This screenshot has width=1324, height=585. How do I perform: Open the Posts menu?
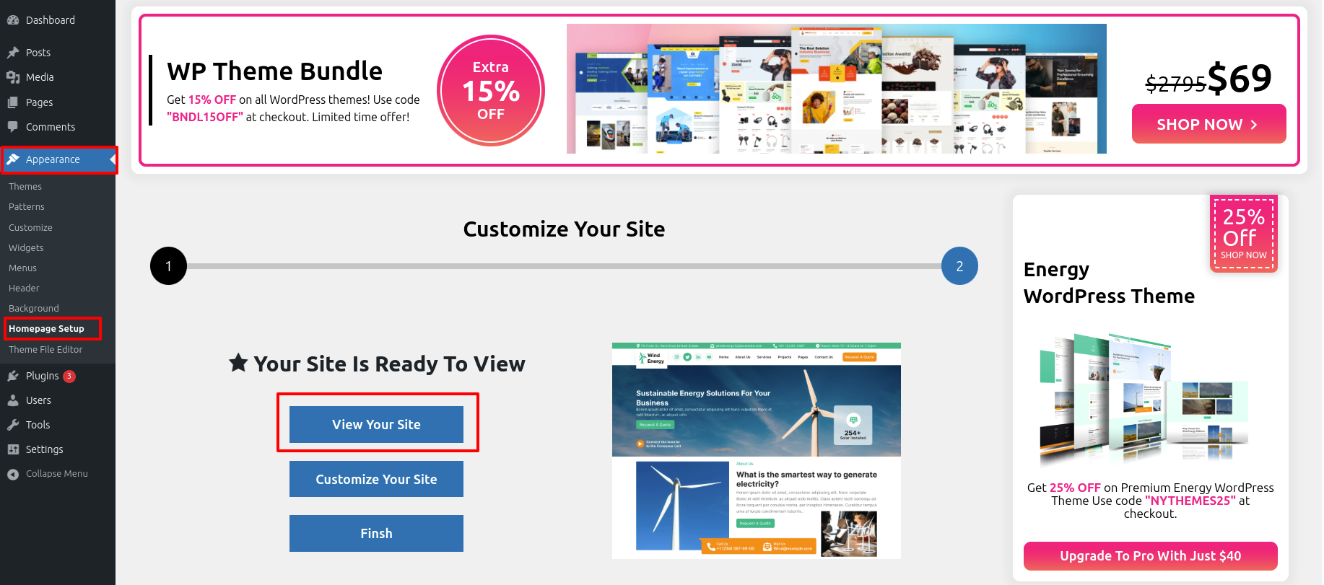pyautogui.click(x=58, y=53)
